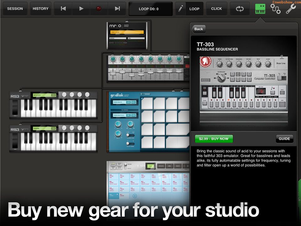Open the TT-303 GUIDE
Screen dimensions: 301x226
284,139
